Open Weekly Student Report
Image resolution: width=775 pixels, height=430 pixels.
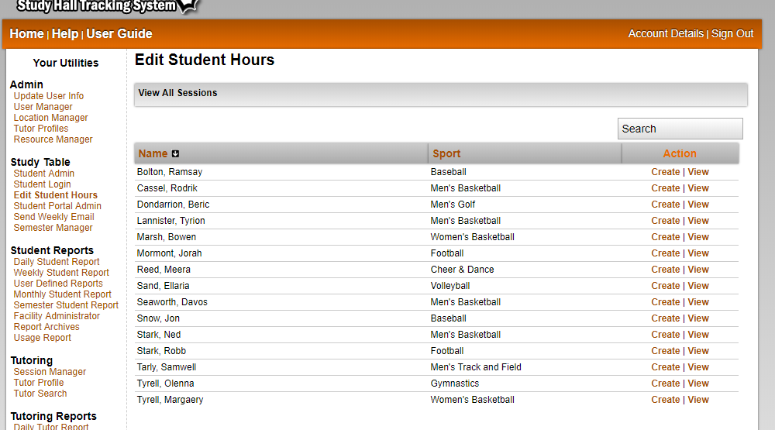[x=61, y=273]
